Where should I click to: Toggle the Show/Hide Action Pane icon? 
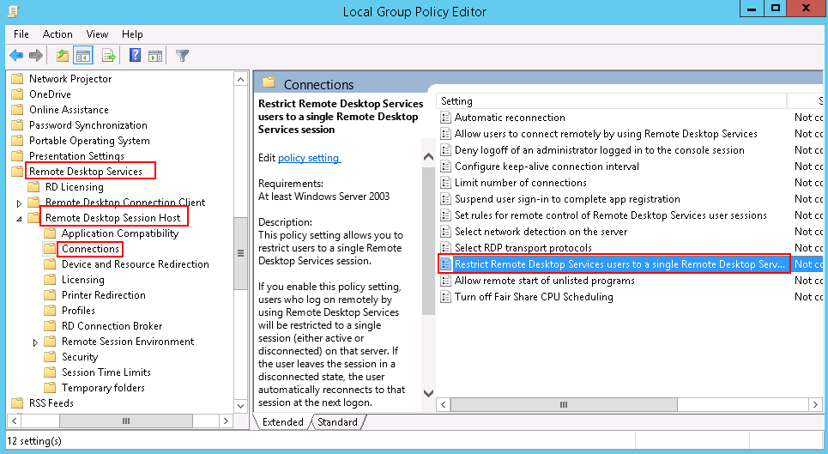[155, 55]
